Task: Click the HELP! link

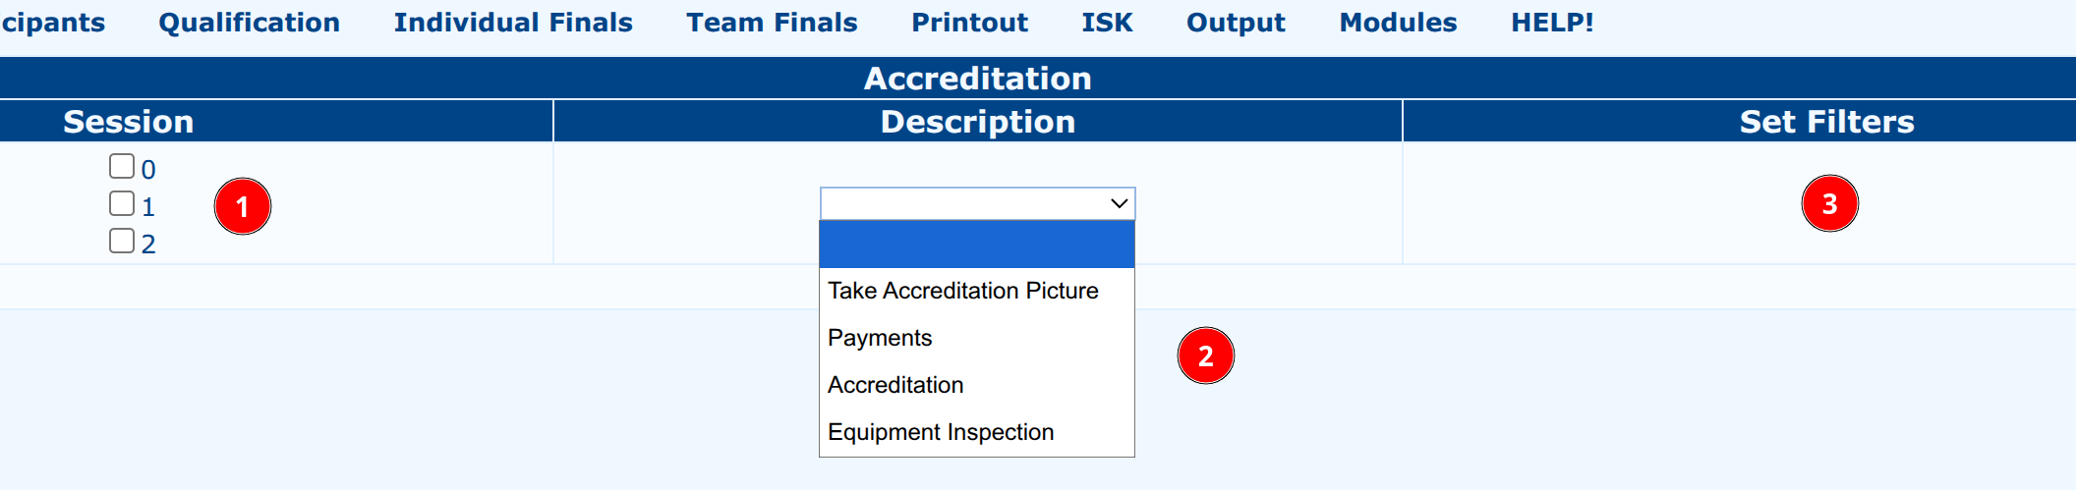Action: tap(1552, 23)
